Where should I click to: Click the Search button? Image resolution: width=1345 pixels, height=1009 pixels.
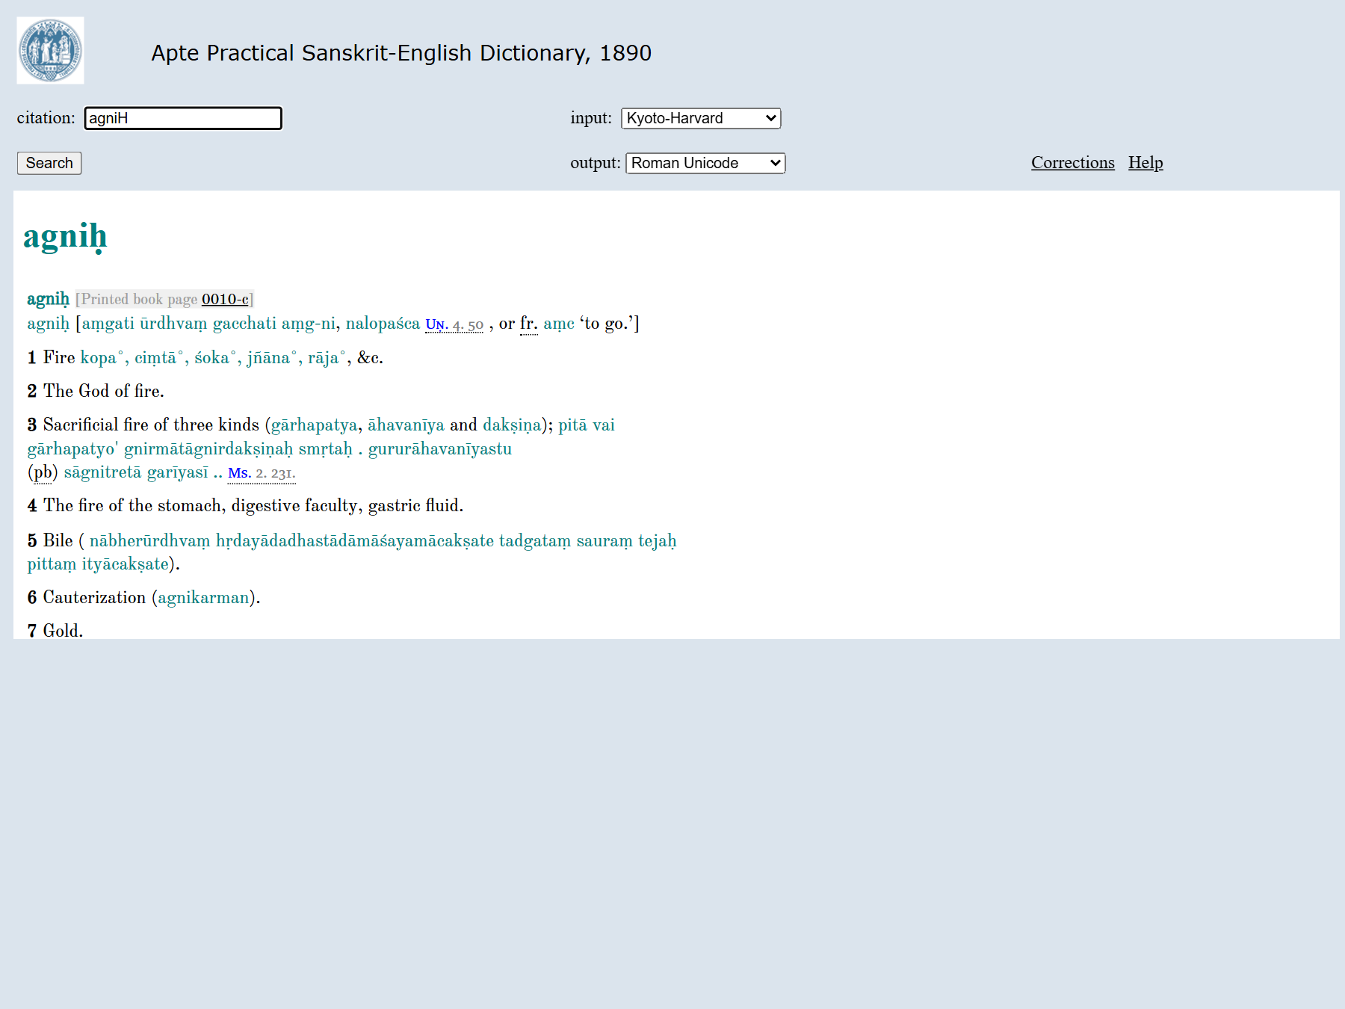[49, 163]
